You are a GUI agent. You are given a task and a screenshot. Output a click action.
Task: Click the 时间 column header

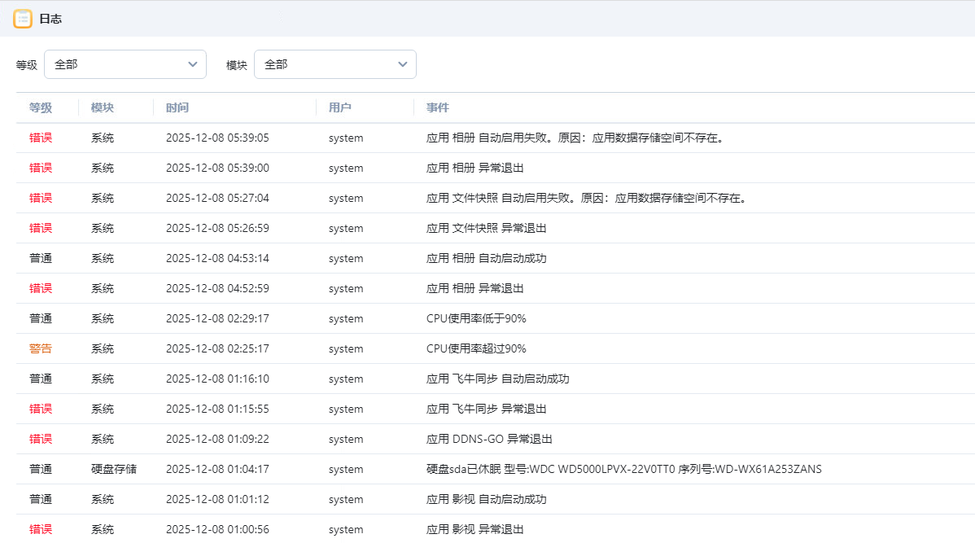coord(177,107)
